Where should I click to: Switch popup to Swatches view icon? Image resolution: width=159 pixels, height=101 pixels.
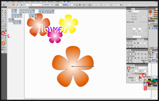pos(145,83)
